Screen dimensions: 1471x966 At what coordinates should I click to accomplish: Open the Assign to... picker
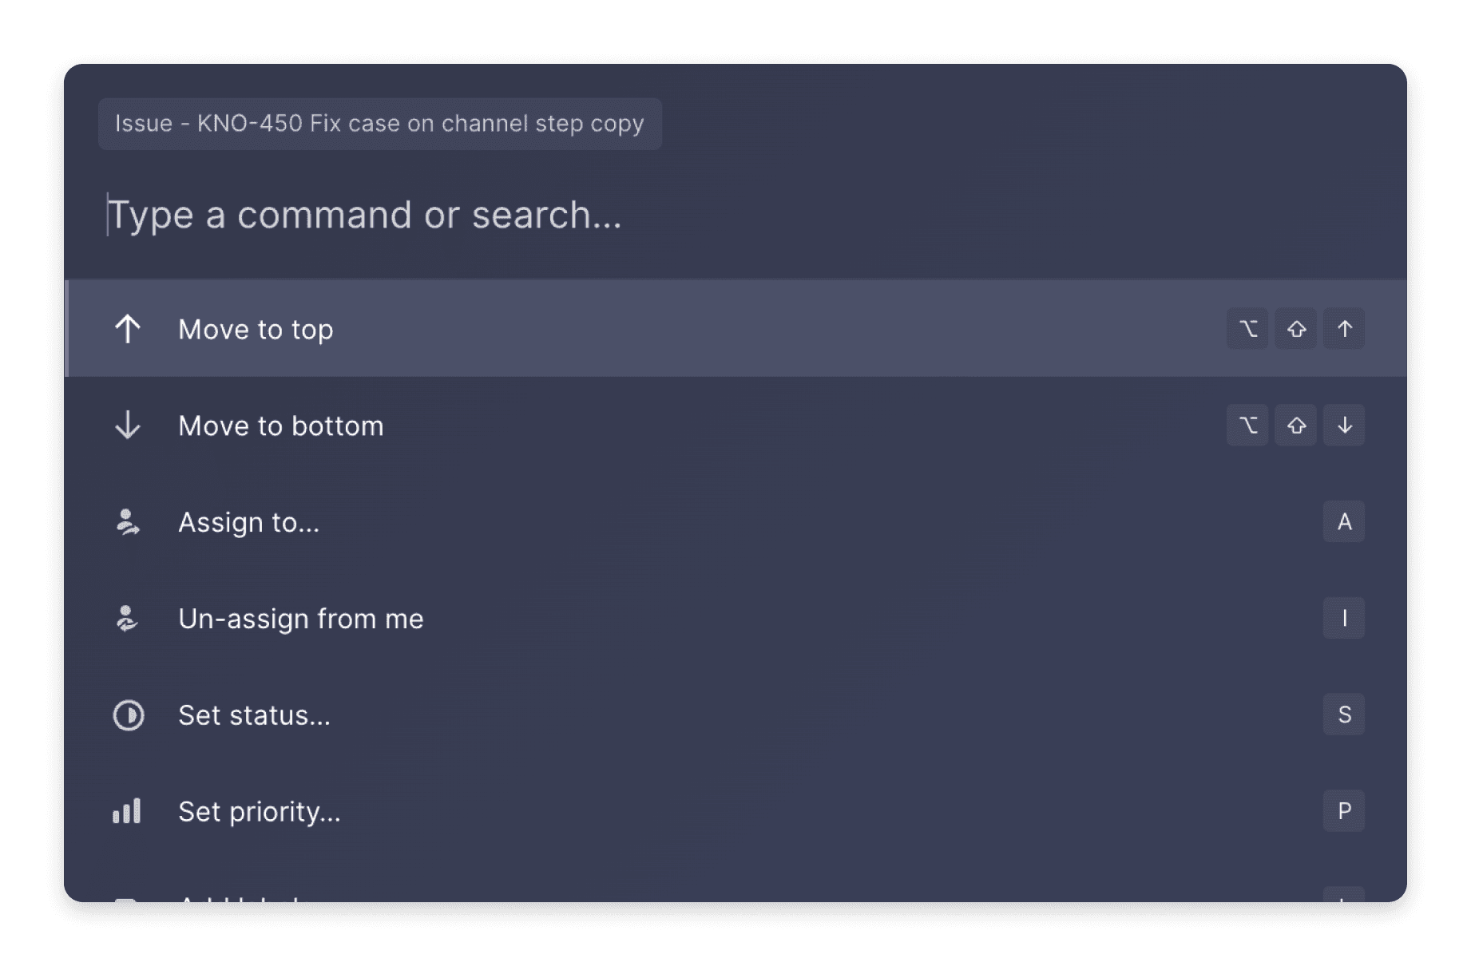coord(249,523)
